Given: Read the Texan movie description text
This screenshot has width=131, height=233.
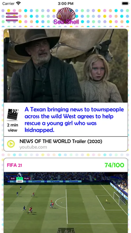Looking at the screenshot, I should [74, 120].
